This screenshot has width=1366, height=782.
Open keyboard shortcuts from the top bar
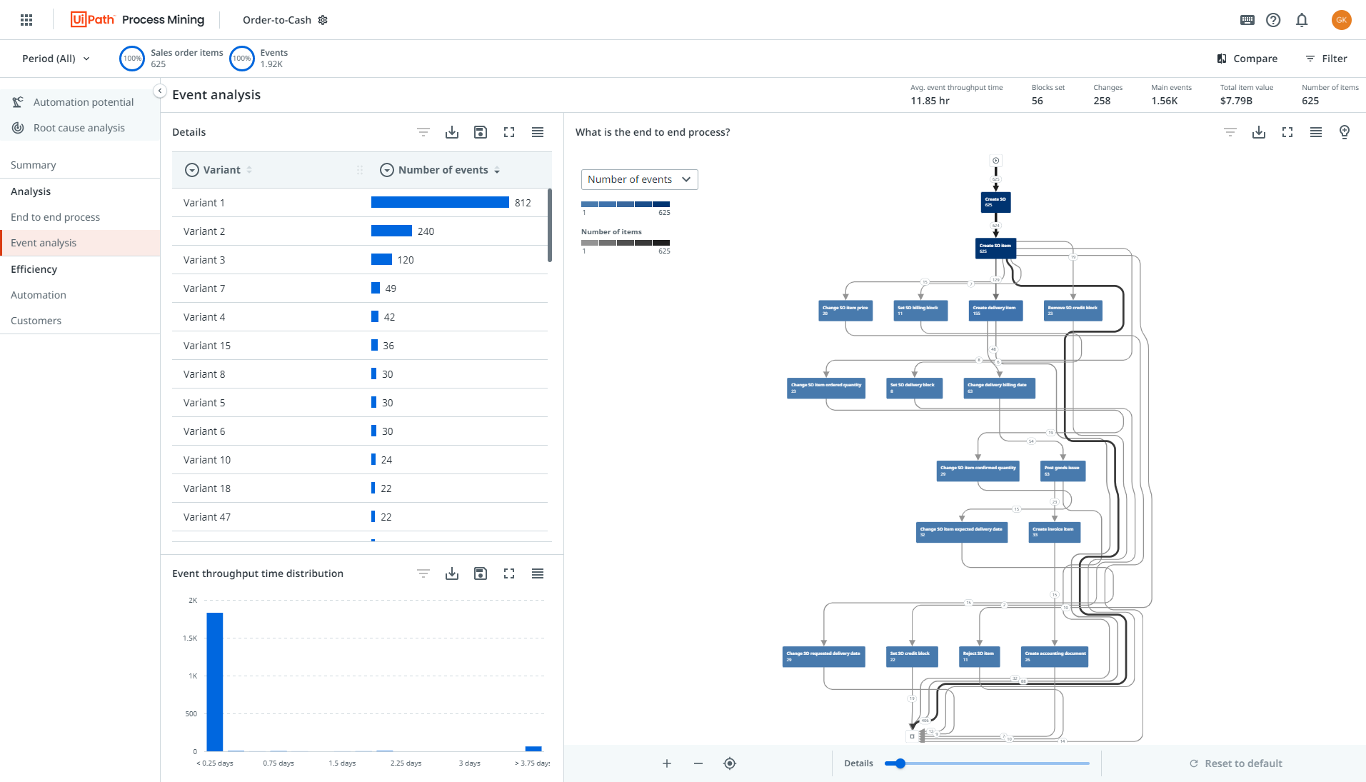click(x=1247, y=19)
